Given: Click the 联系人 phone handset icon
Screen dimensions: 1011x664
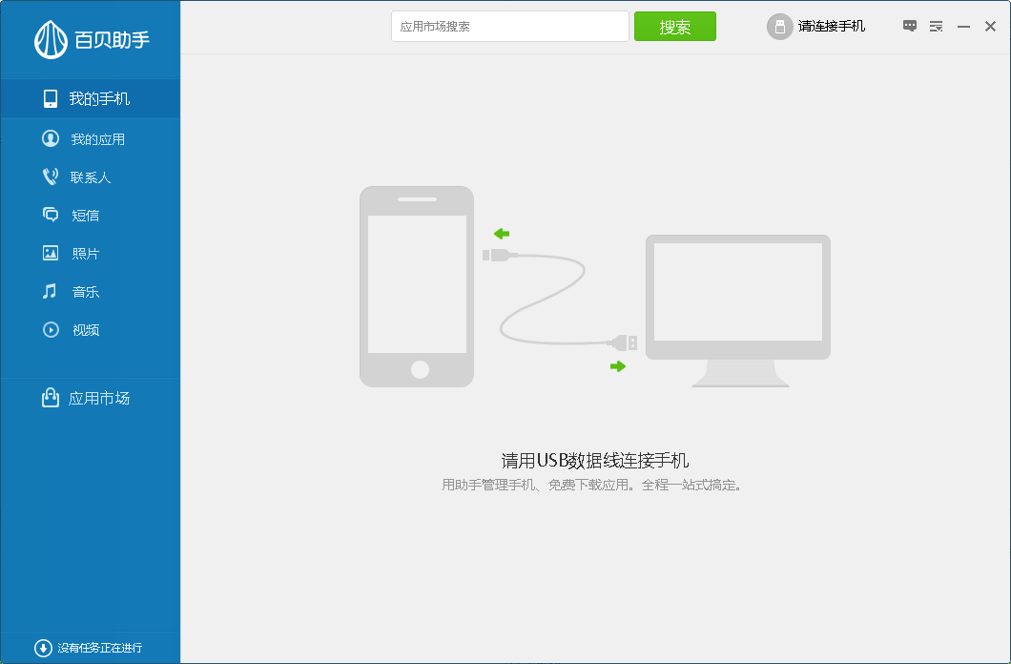Looking at the screenshot, I should point(51,176).
